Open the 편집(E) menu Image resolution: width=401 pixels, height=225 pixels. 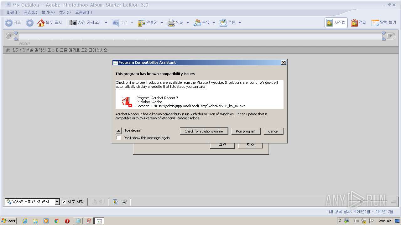[x=30, y=12]
